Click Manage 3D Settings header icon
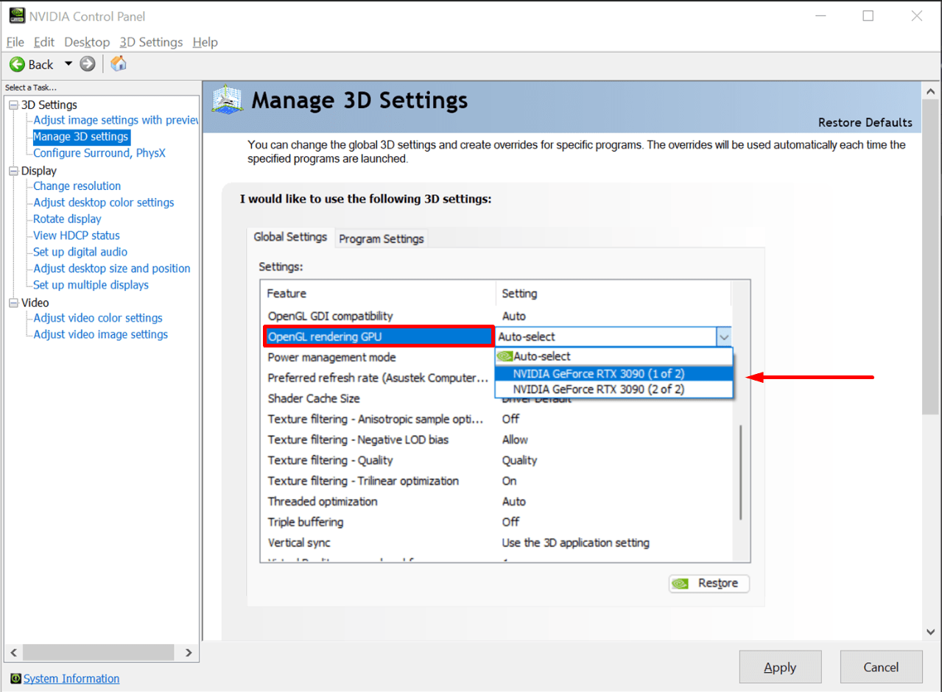Image resolution: width=942 pixels, height=692 pixels. [x=227, y=99]
